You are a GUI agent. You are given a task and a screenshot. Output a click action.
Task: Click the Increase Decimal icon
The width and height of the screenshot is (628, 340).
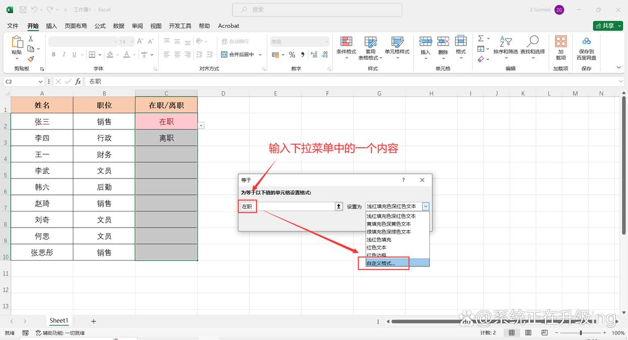(x=314, y=55)
